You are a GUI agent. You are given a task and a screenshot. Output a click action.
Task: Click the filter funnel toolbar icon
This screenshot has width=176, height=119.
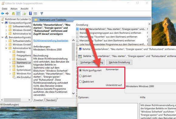[42, 14]
